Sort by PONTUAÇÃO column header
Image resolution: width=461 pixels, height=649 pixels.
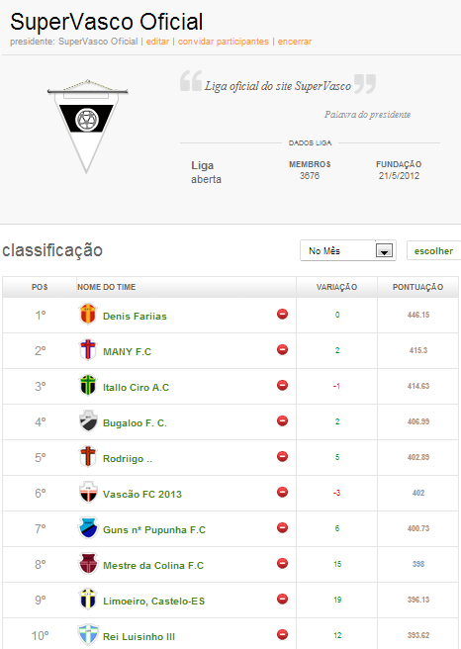click(417, 287)
